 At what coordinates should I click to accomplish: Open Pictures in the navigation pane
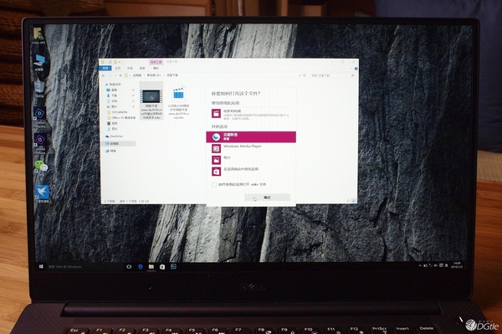point(112,106)
